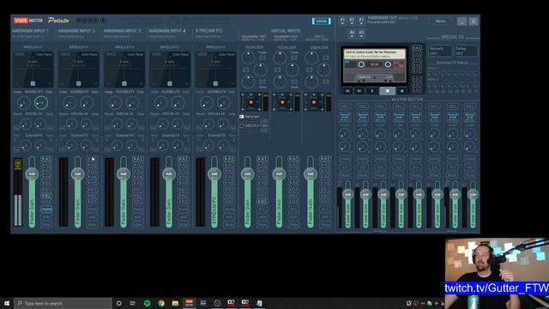Open Google Chrome from the taskbar
This screenshot has height=309, width=549.
click(161, 303)
